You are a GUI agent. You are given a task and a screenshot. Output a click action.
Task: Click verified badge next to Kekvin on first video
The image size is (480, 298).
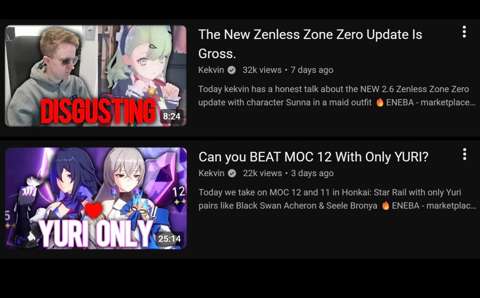(232, 70)
